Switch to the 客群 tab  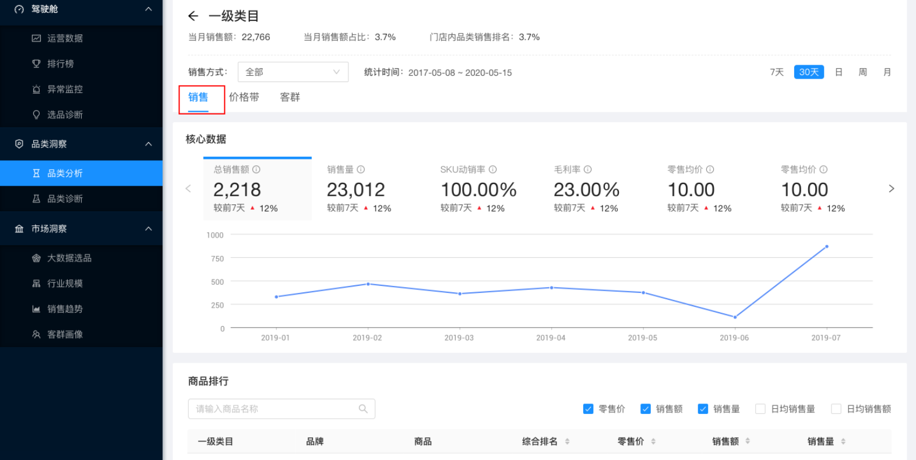[x=290, y=97]
